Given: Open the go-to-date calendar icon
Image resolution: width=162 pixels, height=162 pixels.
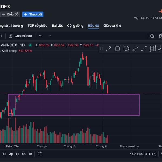Looking at the screenshot, I should (x=40, y=154).
